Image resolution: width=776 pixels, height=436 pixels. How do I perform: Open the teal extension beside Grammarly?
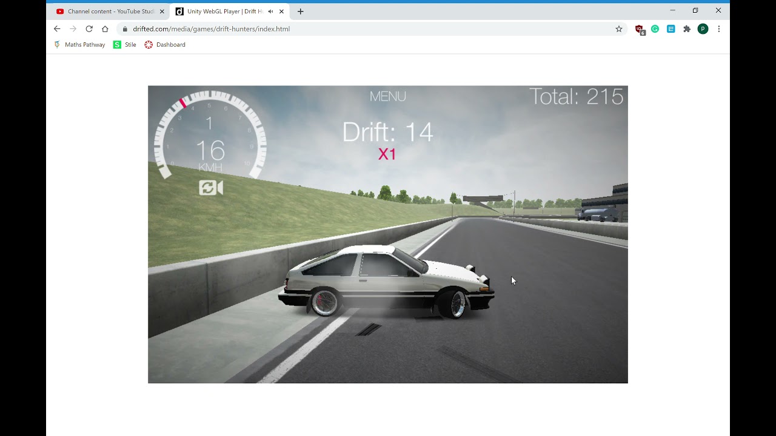point(671,28)
